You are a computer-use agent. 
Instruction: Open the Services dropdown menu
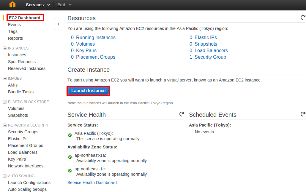(38, 5)
